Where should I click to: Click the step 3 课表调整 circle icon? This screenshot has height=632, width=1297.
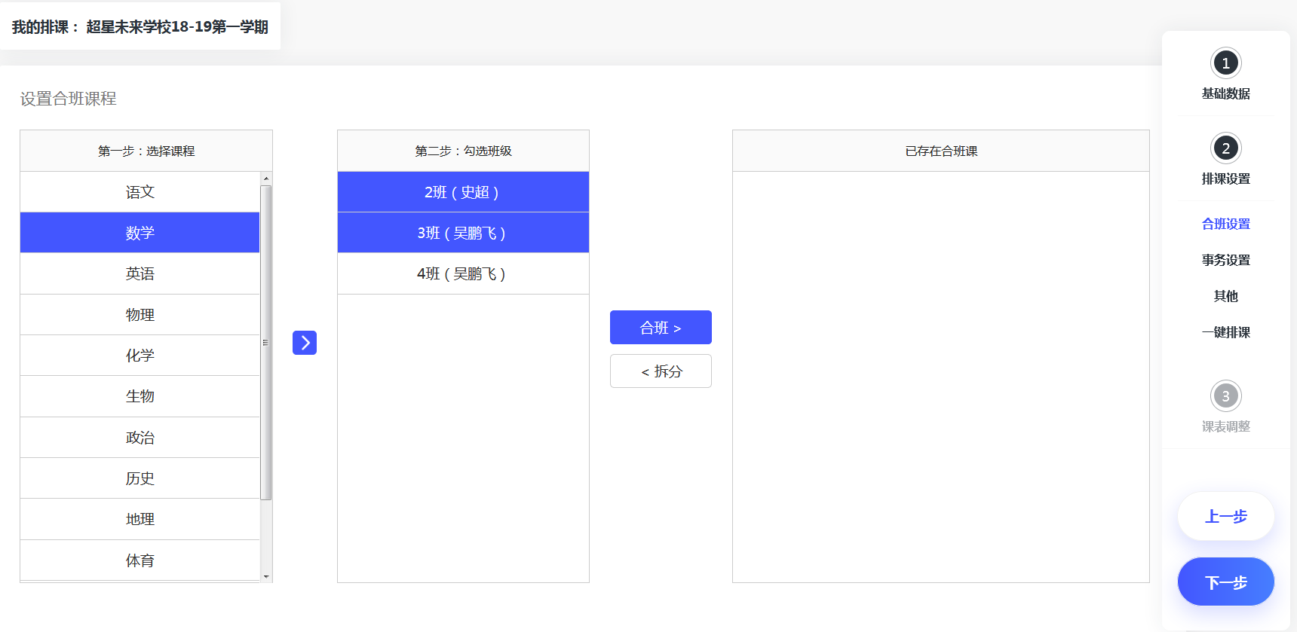(x=1225, y=396)
